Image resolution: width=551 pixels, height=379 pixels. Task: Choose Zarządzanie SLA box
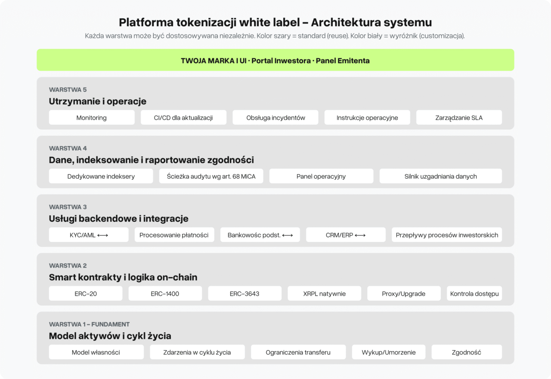point(459,118)
